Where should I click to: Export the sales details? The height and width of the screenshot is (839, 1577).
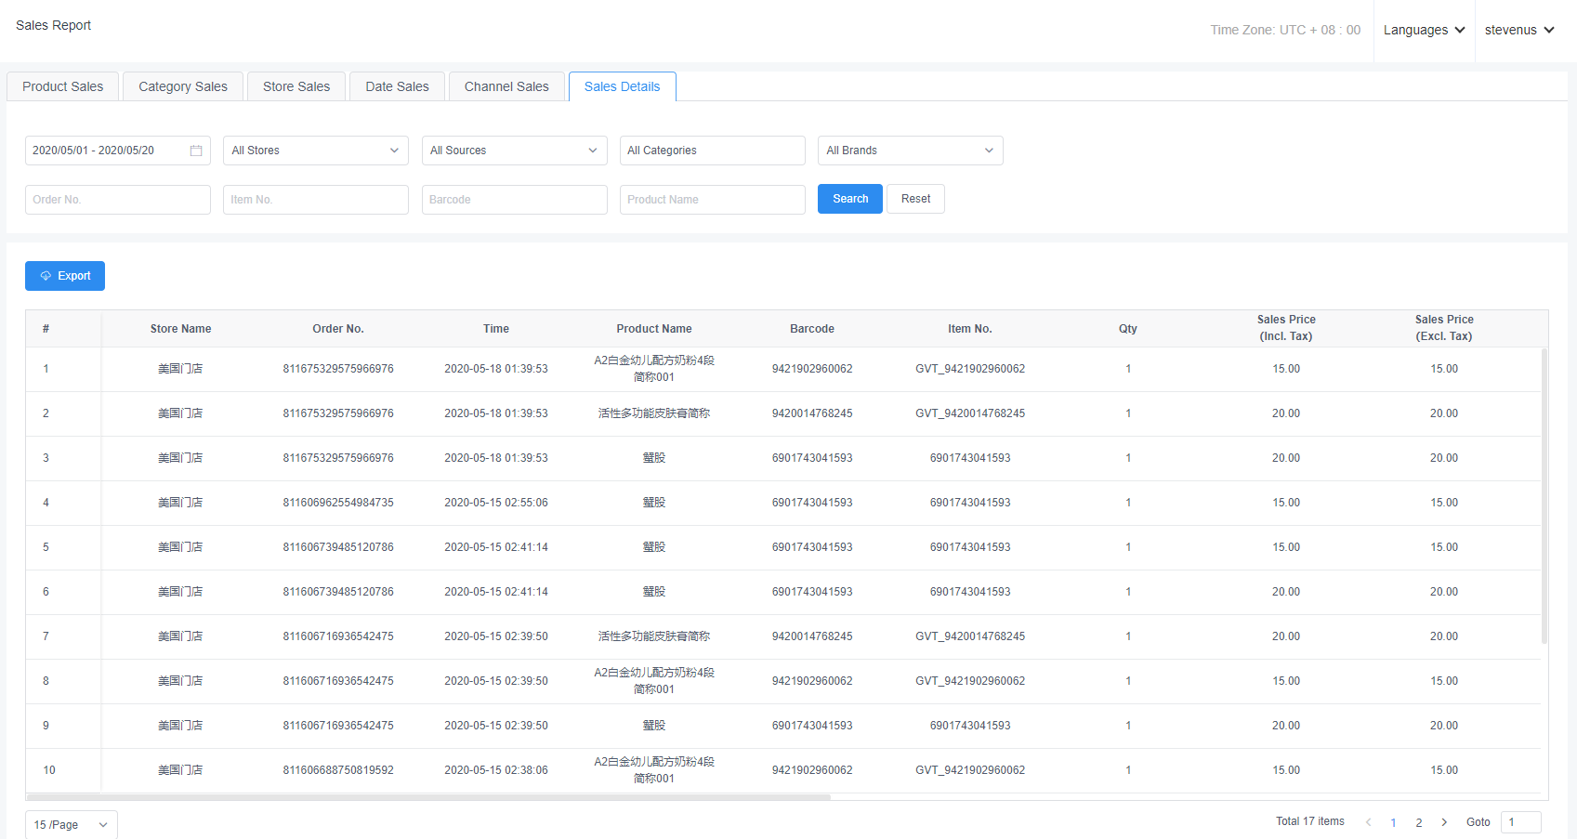point(65,276)
